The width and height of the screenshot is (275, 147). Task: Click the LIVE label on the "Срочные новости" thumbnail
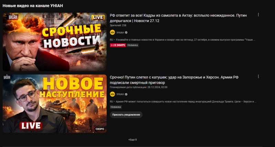(98, 17)
